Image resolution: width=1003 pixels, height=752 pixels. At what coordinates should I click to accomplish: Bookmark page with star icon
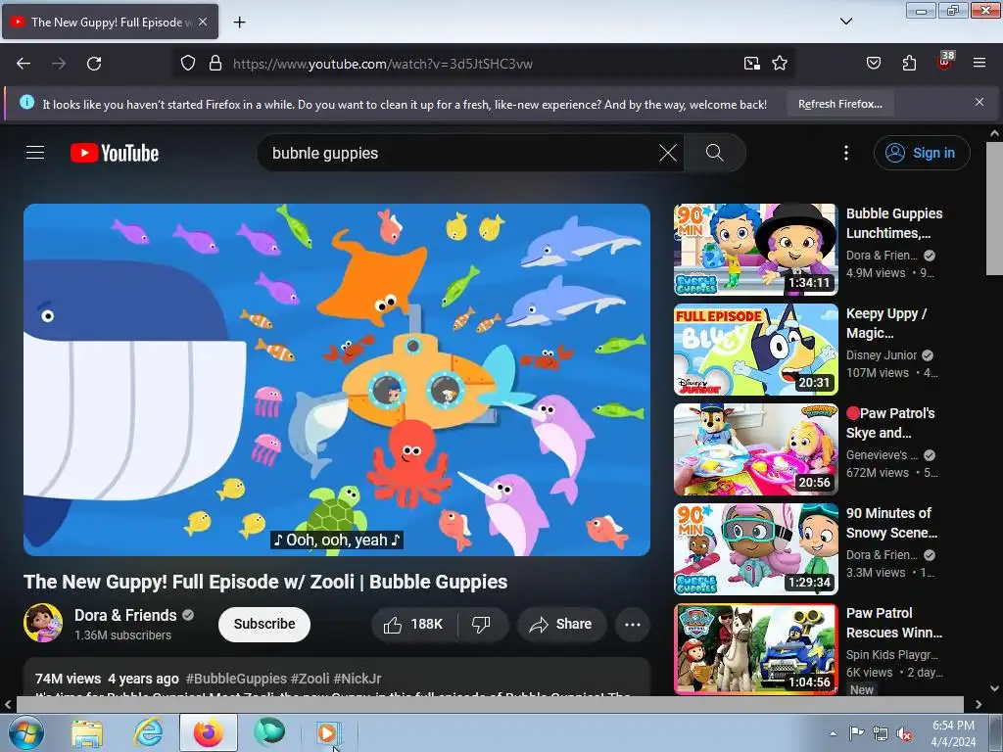tap(779, 64)
